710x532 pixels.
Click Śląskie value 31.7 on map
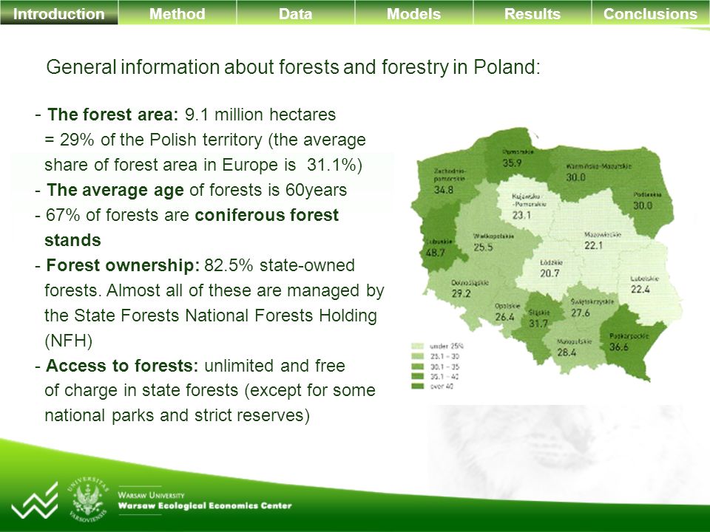[x=538, y=324]
